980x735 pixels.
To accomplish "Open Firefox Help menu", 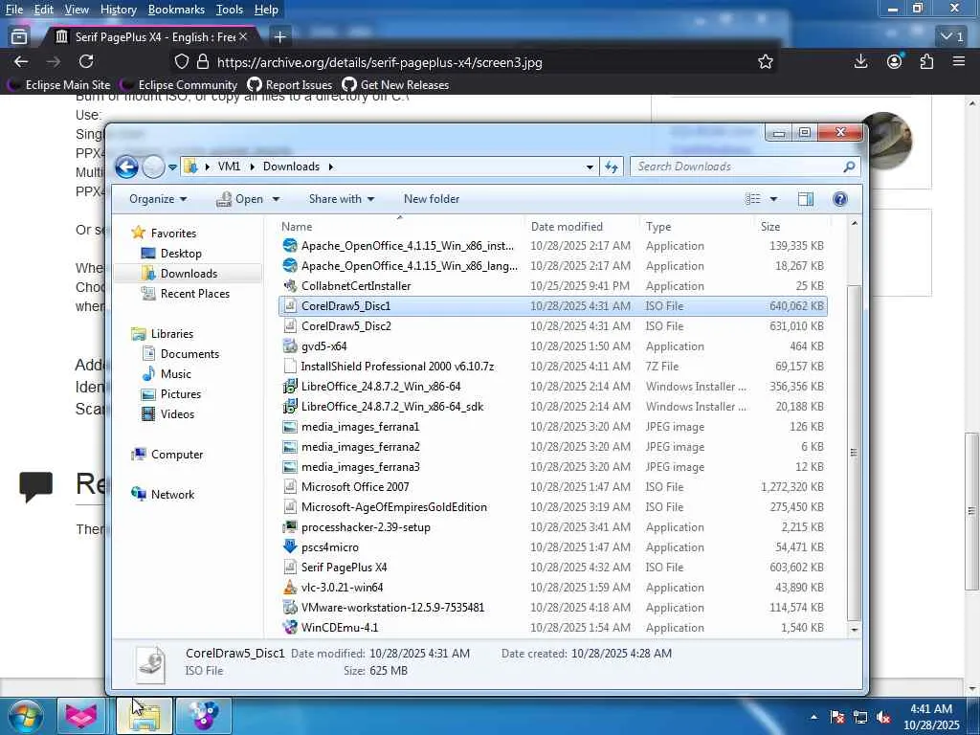I will (266, 10).
